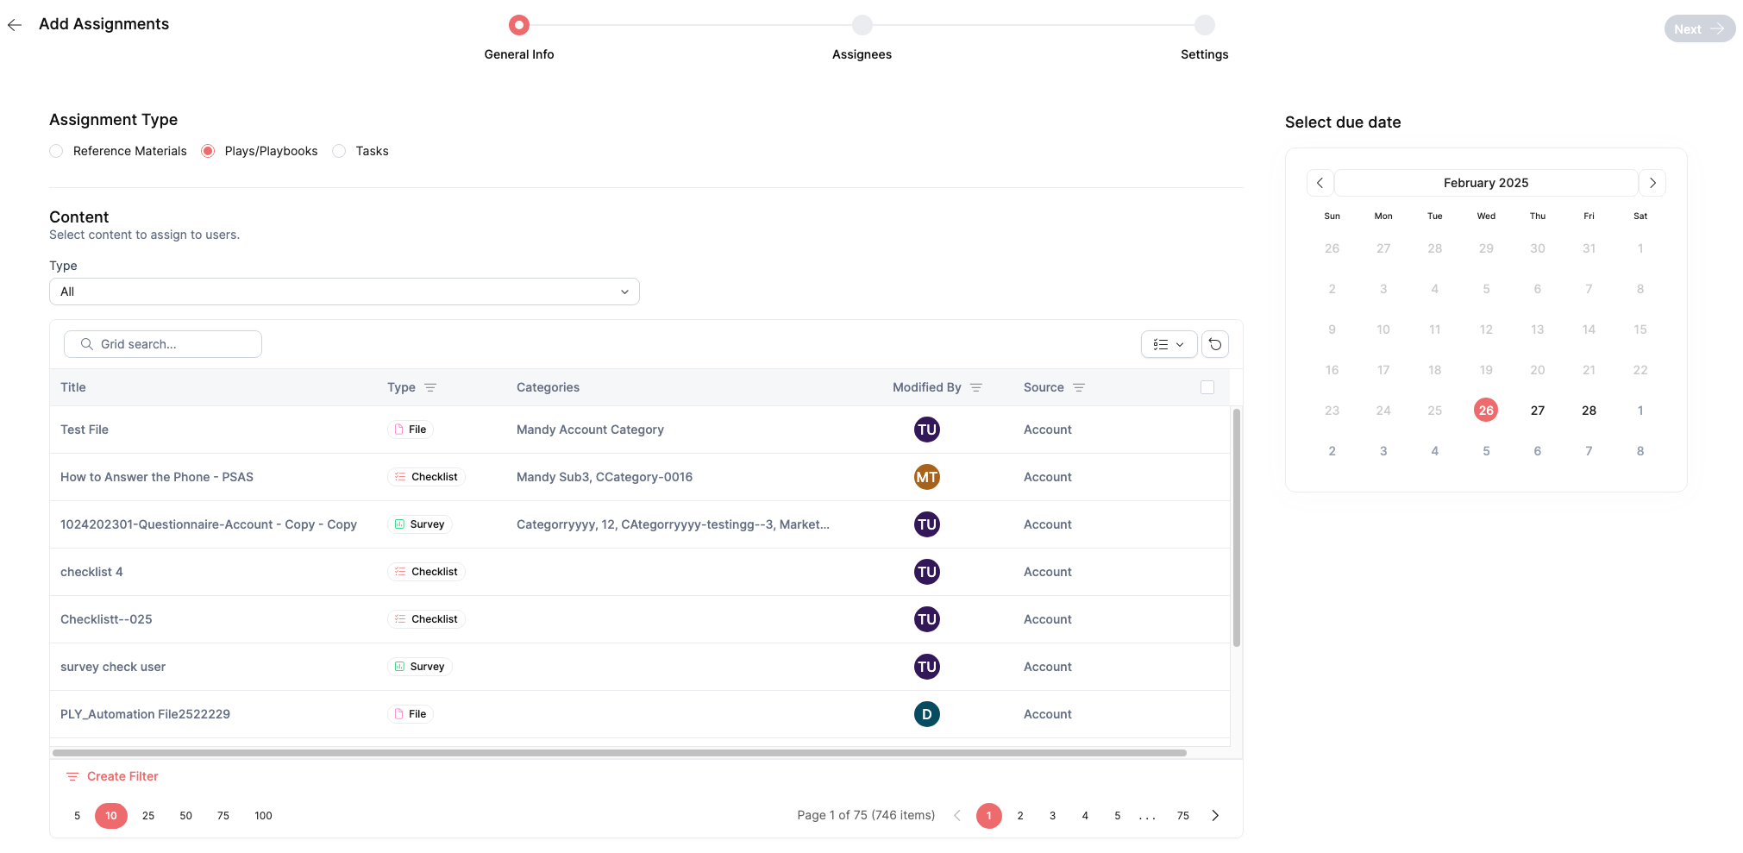Click the Survey badge on the Questionnaire row
Screen dimensions: 1743x853
tap(420, 524)
